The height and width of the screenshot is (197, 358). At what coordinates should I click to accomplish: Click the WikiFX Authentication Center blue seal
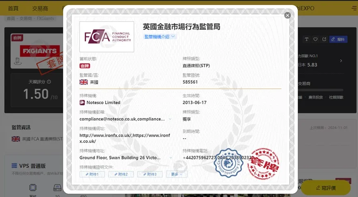(x=228, y=163)
